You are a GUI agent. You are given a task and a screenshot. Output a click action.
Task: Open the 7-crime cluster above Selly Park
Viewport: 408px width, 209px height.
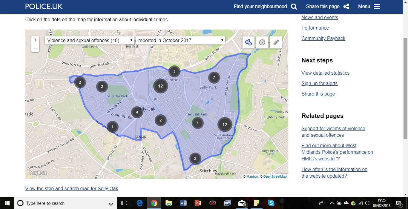point(214,78)
